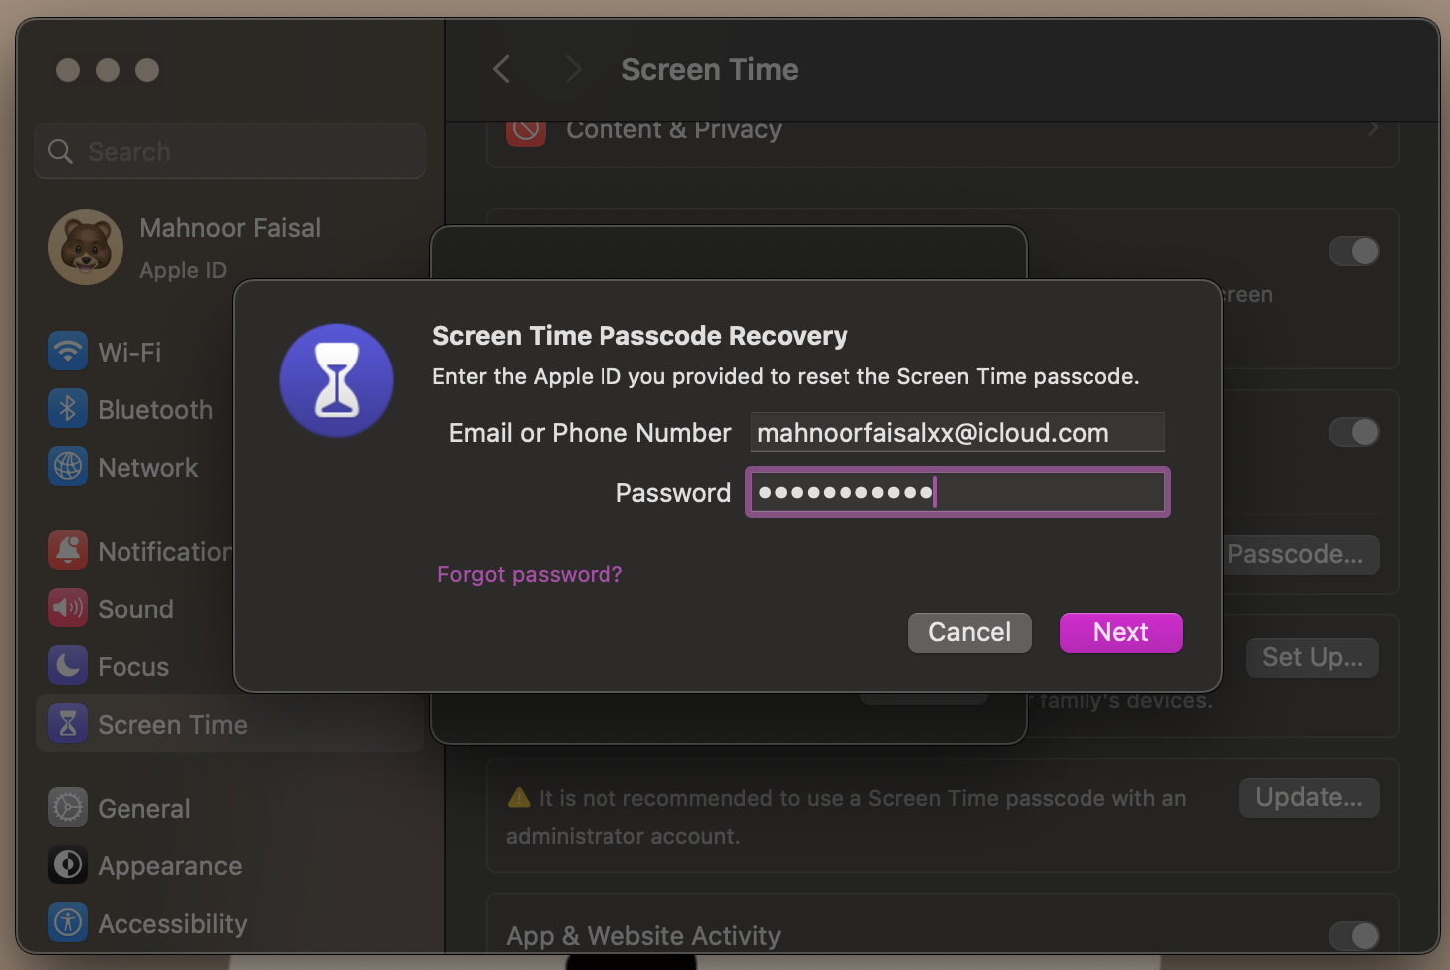Open Focus settings via the moon icon
Screen dimensions: 1450x970
tap(67, 665)
